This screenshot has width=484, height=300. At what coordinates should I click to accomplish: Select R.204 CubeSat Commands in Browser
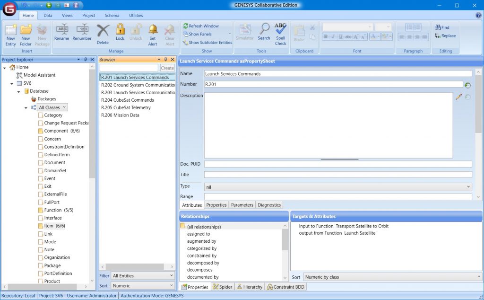pyautogui.click(x=128, y=100)
